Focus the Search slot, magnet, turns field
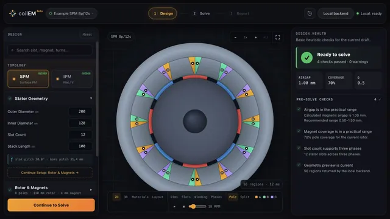The image size is (390, 219). [50, 50]
